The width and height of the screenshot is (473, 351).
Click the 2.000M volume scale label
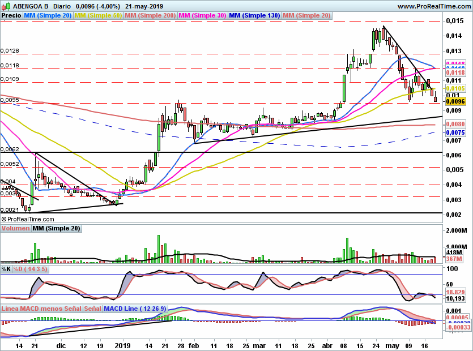[457, 230]
